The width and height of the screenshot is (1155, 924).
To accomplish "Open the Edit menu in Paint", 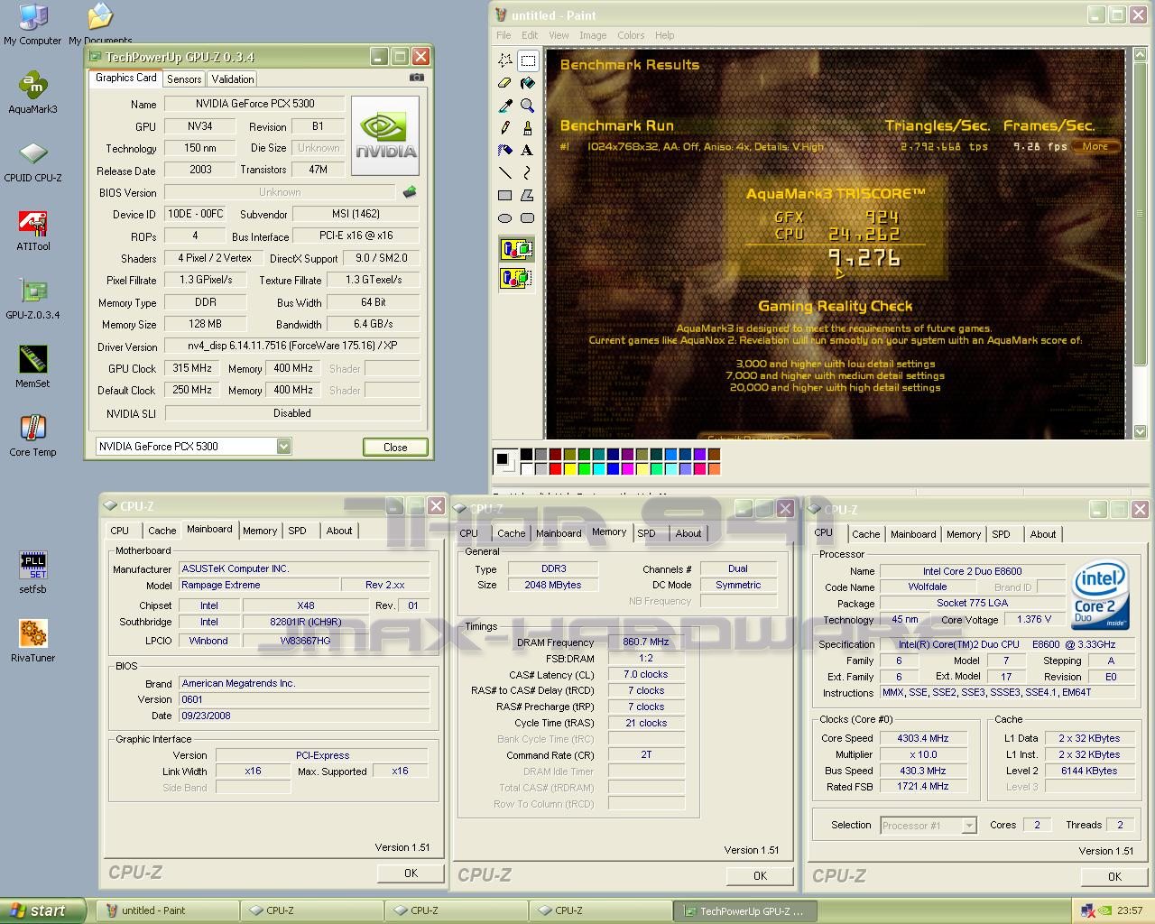I will tap(530, 35).
